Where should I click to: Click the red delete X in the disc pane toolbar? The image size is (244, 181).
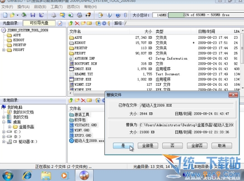[x=77, y=23]
